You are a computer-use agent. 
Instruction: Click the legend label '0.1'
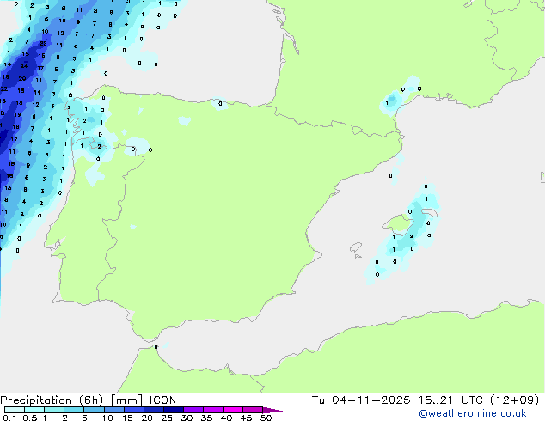click(x=9, y=418)
